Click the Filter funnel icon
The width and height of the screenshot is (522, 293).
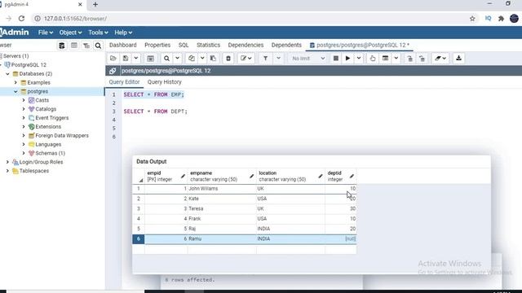pyautogui.click(x=266, y=59)
